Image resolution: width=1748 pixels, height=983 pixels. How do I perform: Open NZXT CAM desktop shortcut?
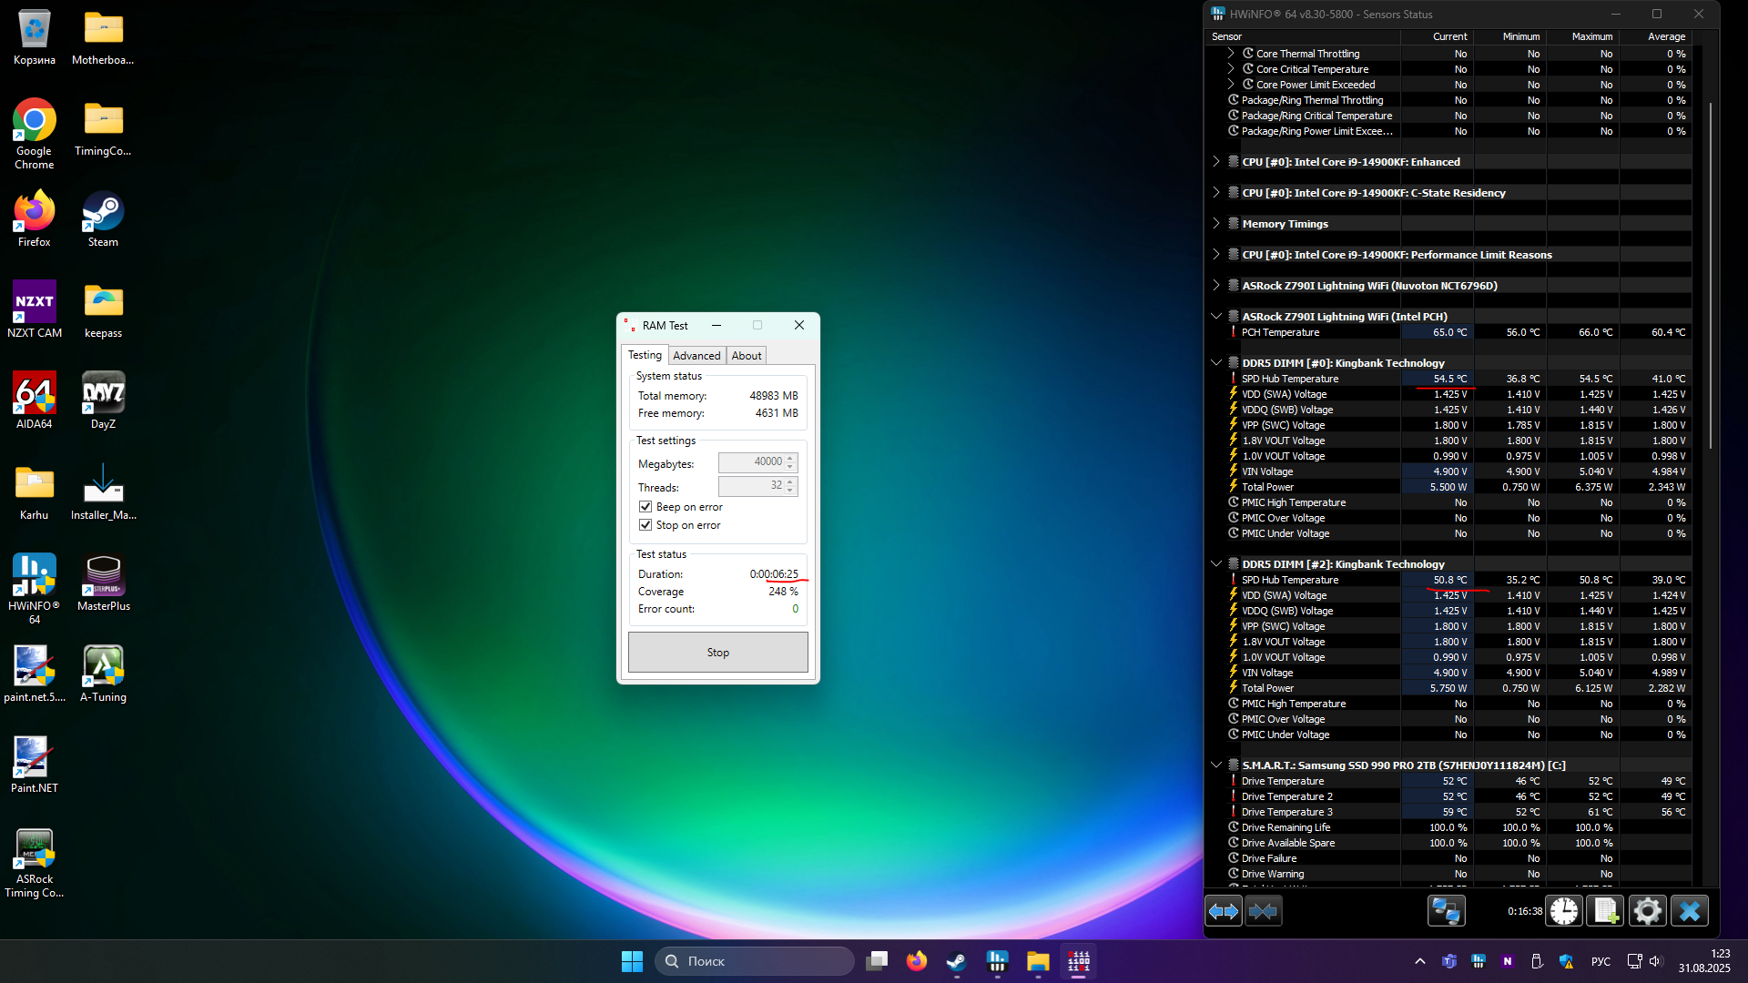pyautogui.click(x=35, y=309)
